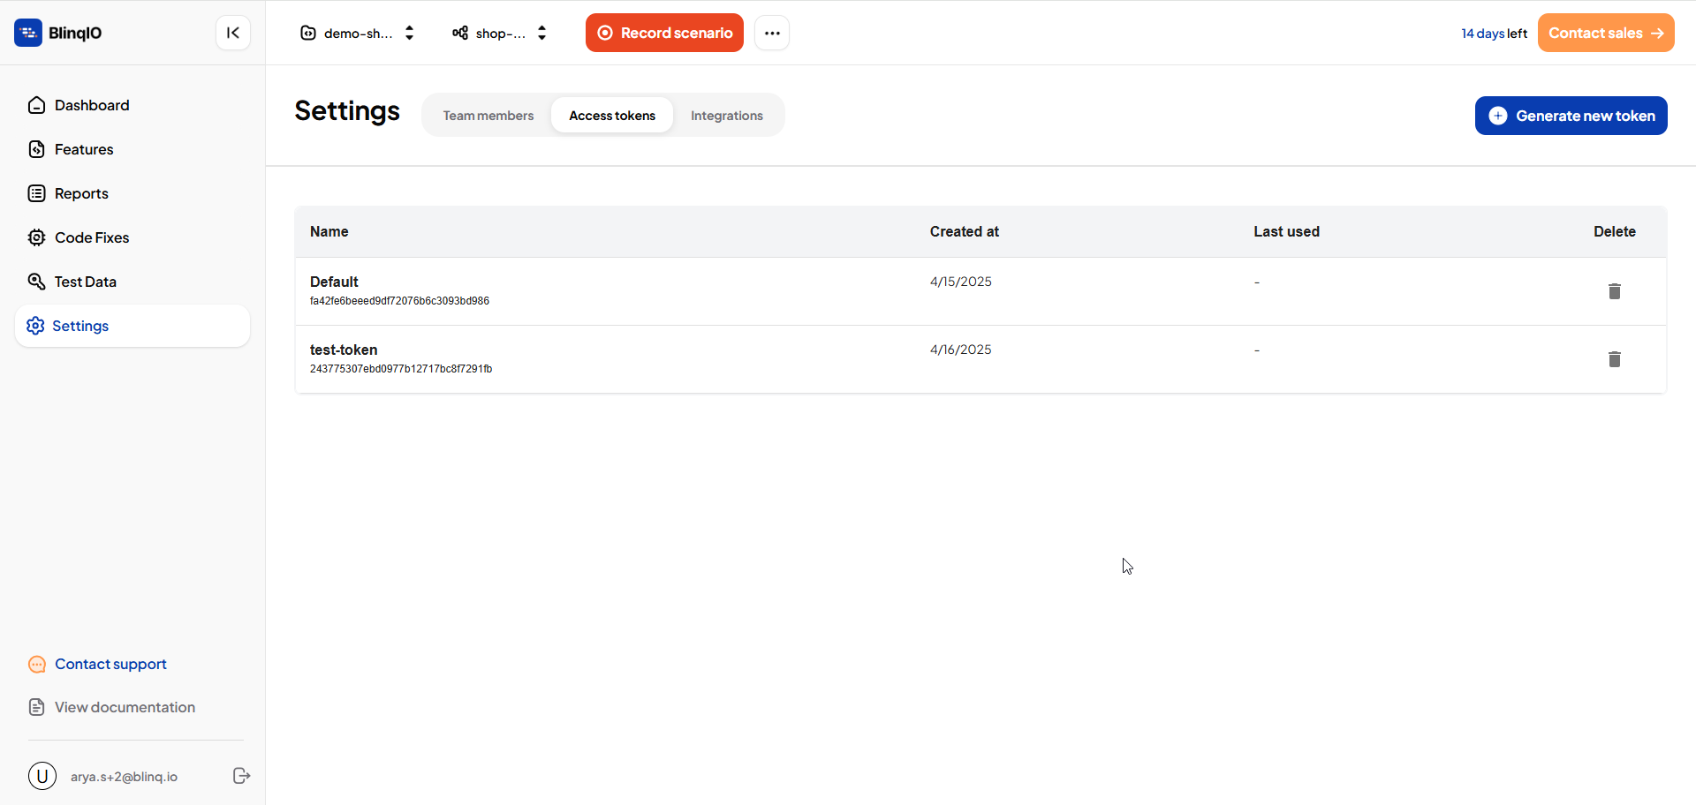Open the three-dots more options menu
This screenshot has height=805, width=1696.
point(772,33)
